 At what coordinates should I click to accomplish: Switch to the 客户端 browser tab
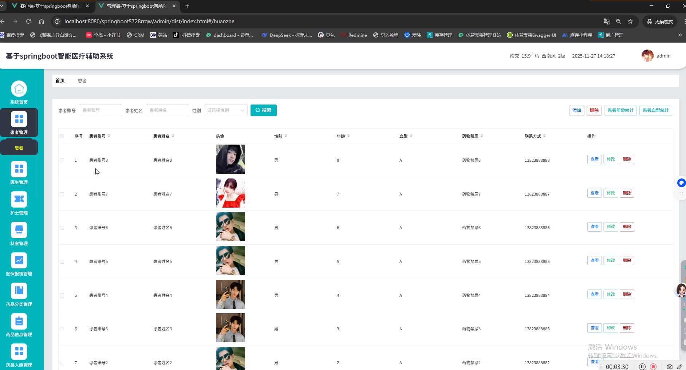(x=50, y=6)
